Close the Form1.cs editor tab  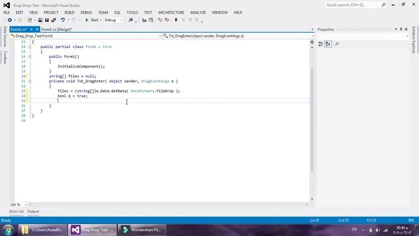(x=37, y=29)
